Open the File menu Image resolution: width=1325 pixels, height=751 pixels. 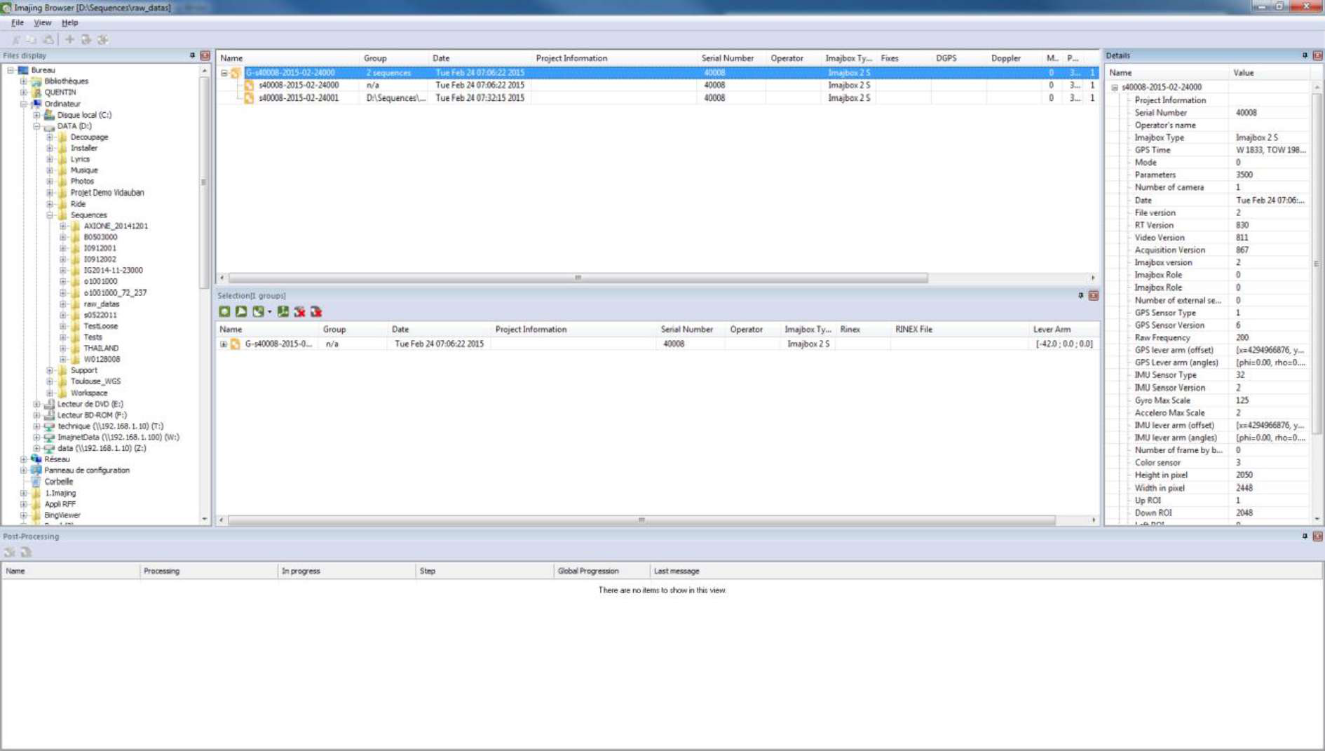coord(18,22)
